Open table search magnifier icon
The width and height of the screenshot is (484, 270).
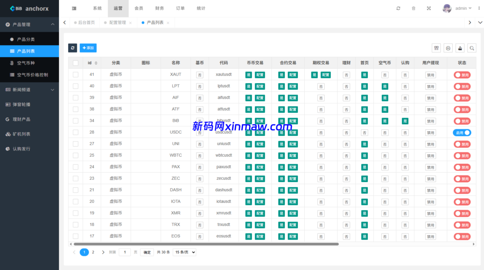[472, 48]
